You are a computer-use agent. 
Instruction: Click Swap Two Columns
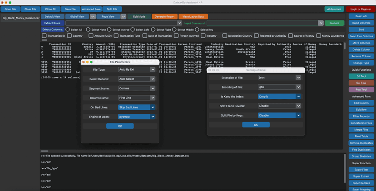[361, 36]
